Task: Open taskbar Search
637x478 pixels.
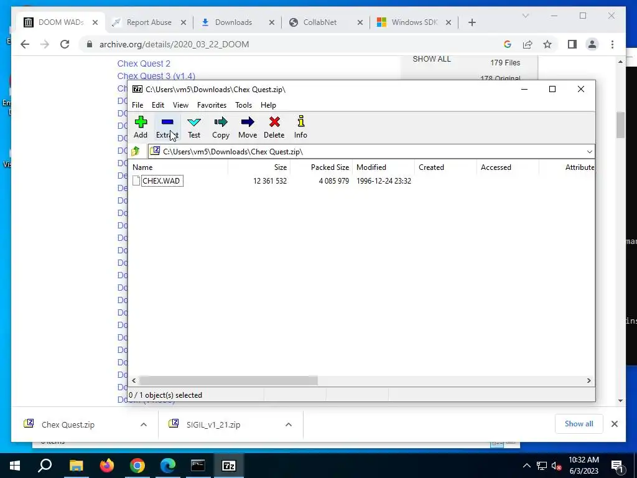Action: [45, 466]
